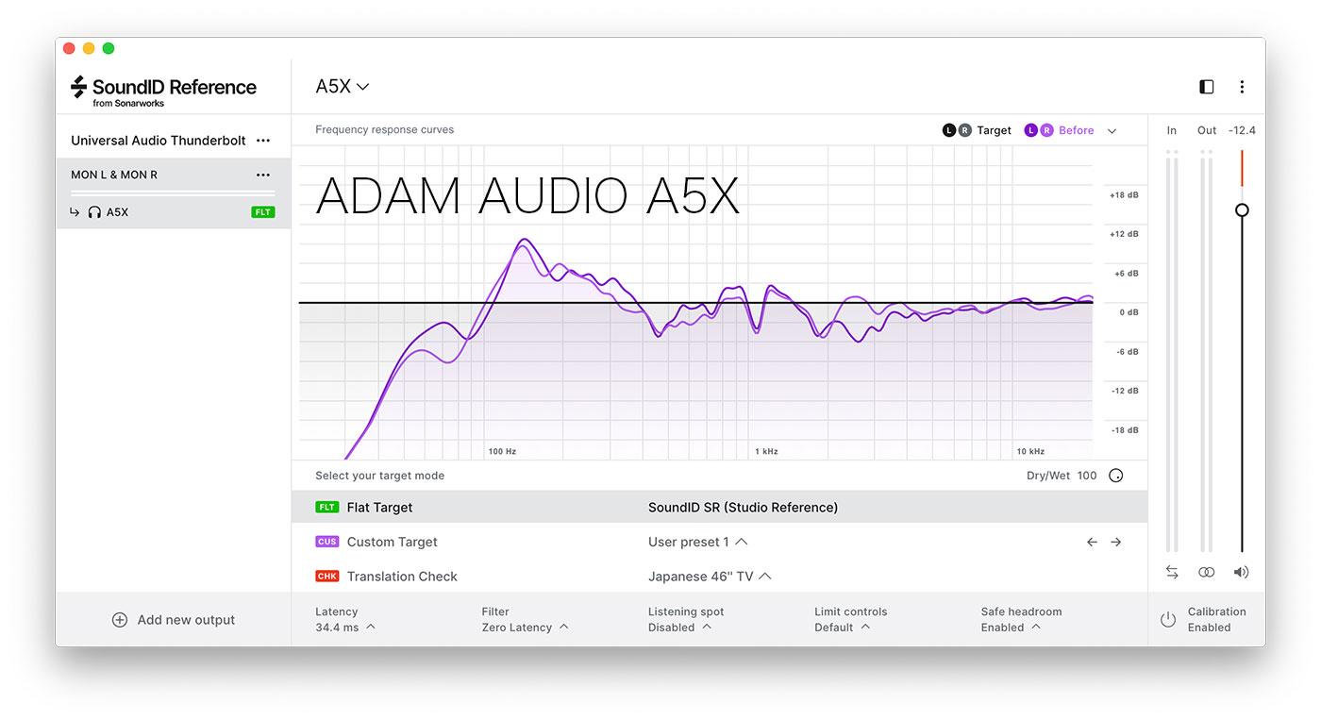Viewport: 1321px width, 720px height.
Task: Toggle the Target R channel indicator
Action: pyautogui.click(x=964, y=130)
